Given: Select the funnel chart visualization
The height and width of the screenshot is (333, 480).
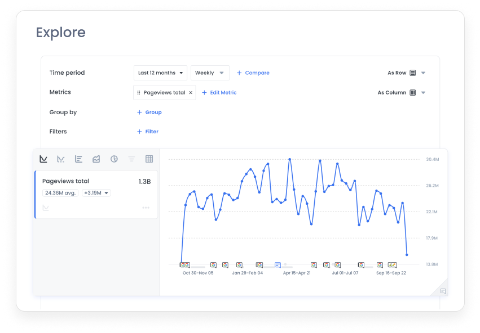Looking at the screenshot, I should click(x=131, y=159).
